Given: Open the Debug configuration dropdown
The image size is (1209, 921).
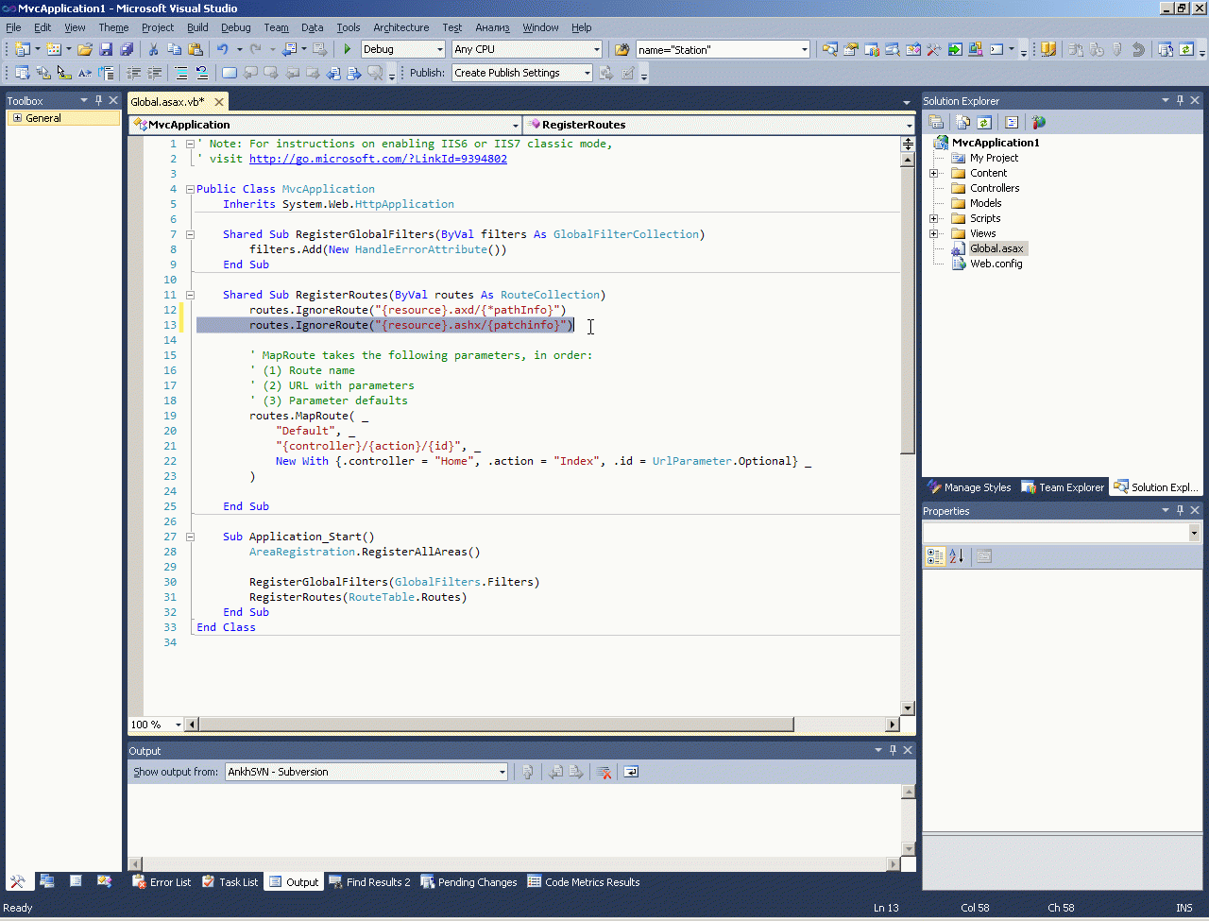Looking at the screenshot, I should (440, 49).
